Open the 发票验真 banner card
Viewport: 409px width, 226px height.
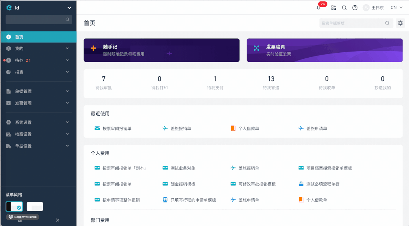325,50
